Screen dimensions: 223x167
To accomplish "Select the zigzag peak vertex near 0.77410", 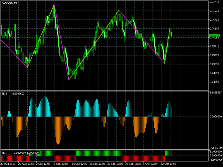I will click(x=54, y=5).
